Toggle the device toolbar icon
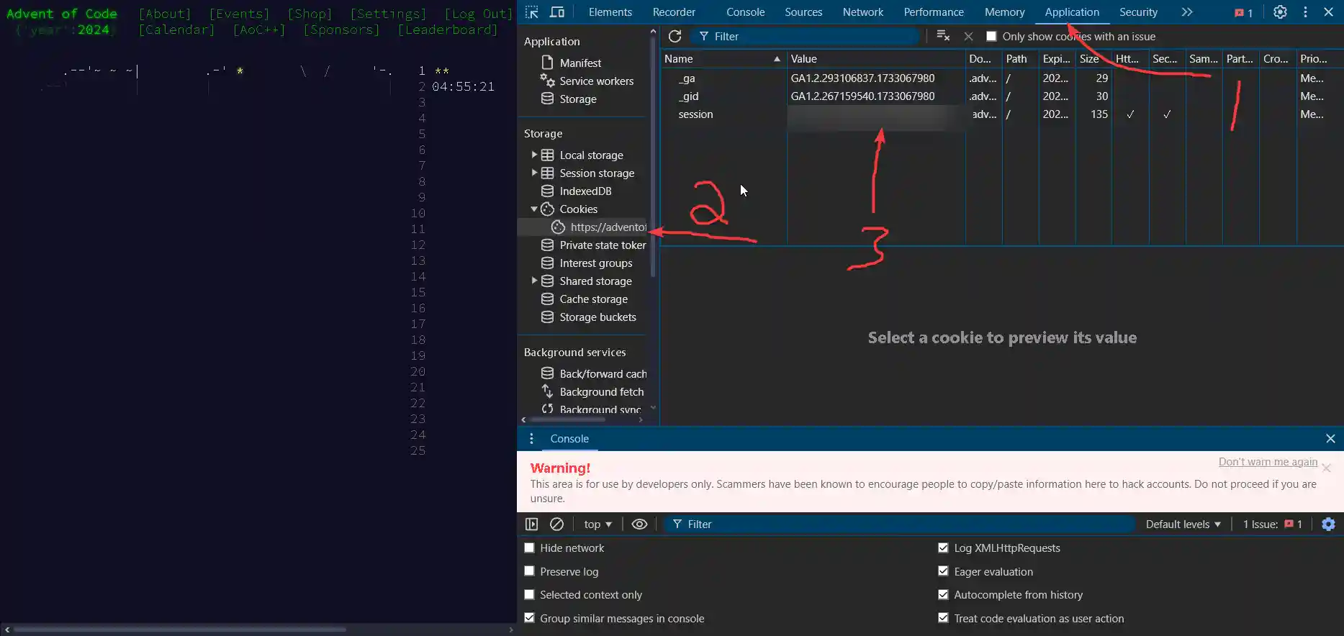 pos(557,12)
